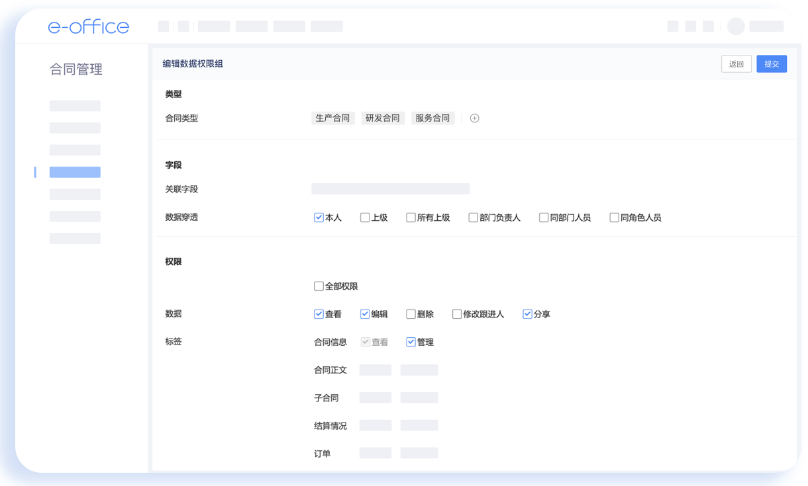Toggle the 管理 checkbox for 合同信息
The width and height of the screenshot is (808, 486).
click(x=411, y=342)
